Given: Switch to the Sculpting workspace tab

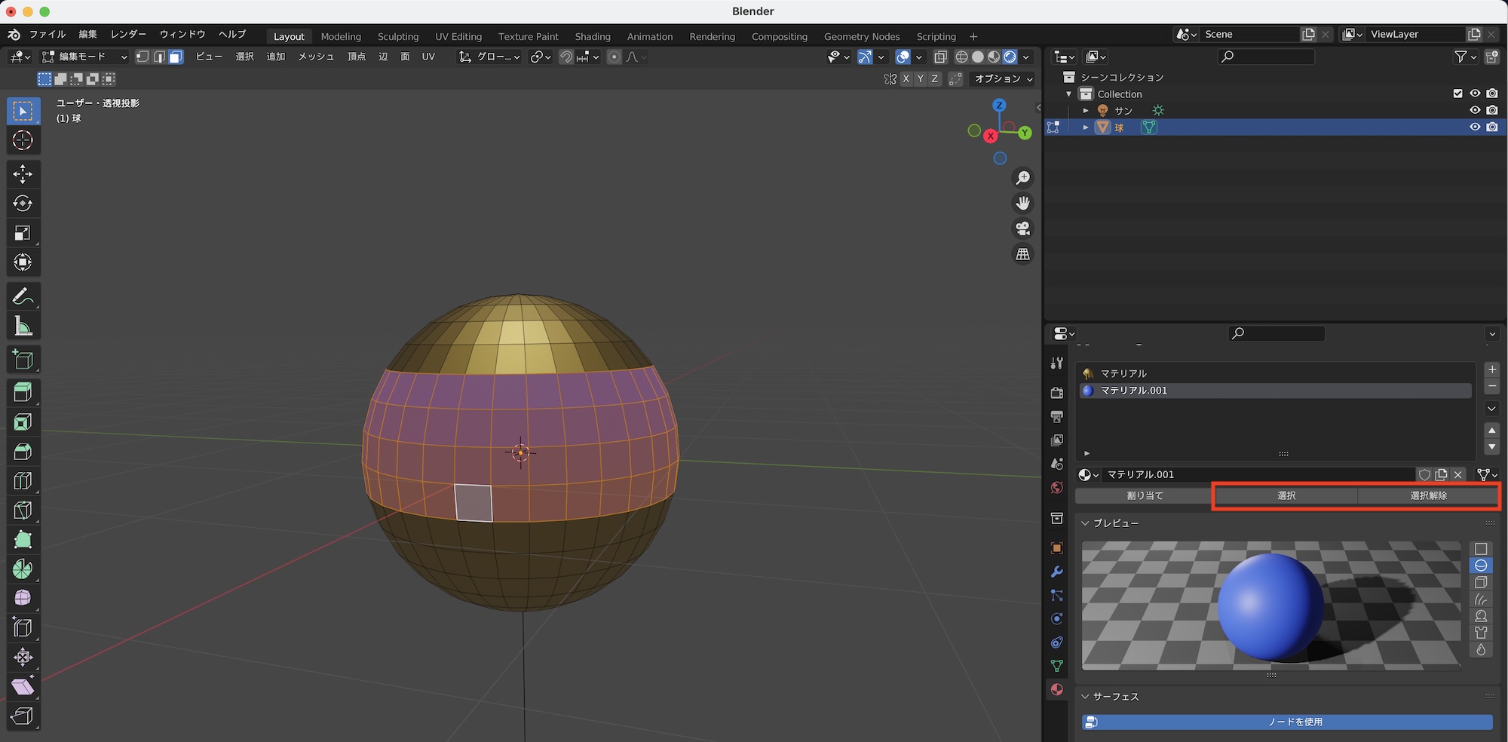Looking at the screenshot, I should point(397,36).
